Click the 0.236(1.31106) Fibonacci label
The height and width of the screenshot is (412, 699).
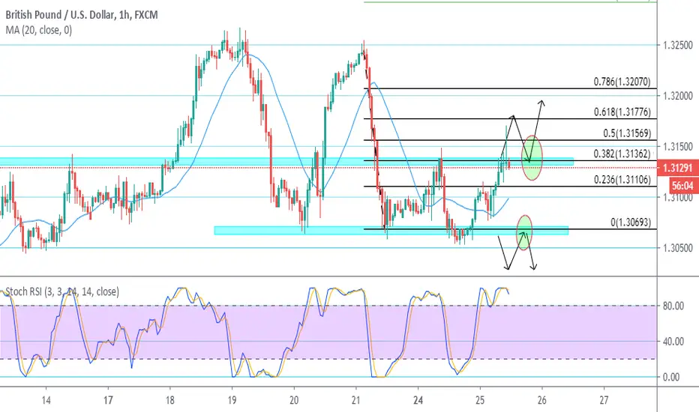622,180
